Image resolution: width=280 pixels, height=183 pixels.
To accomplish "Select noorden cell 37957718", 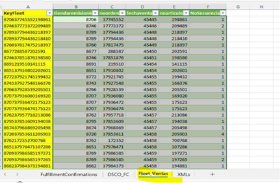I will pyautogui.click(x=112, y=115).
